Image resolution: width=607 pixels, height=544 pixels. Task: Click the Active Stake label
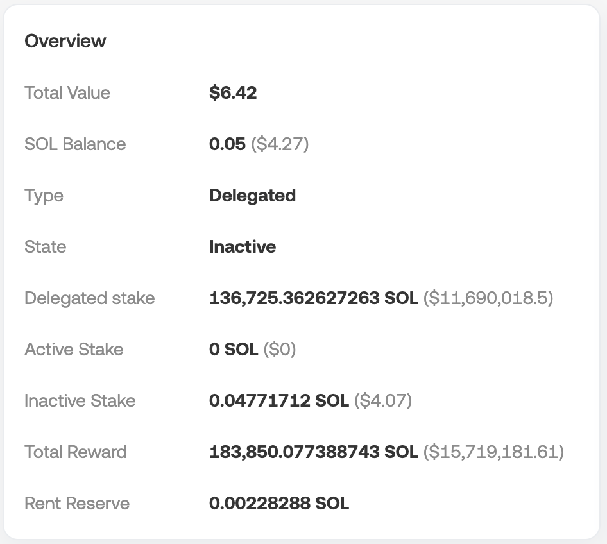click(74, 350)
